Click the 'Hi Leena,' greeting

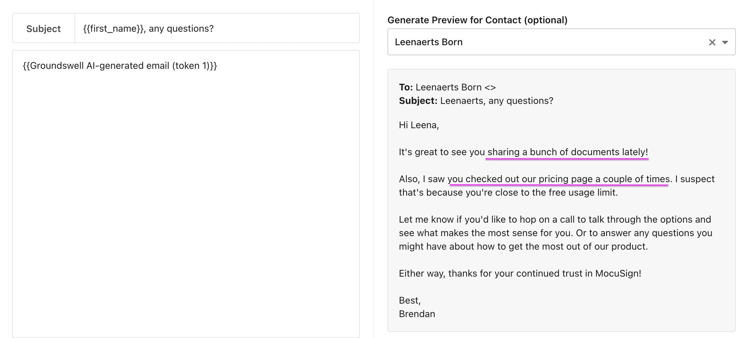[x=418, y=125]
